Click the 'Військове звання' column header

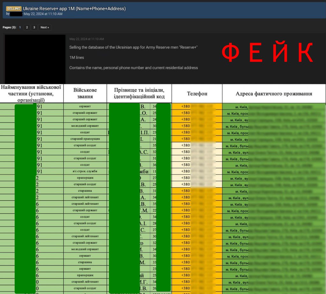click(x=85, y=93)
